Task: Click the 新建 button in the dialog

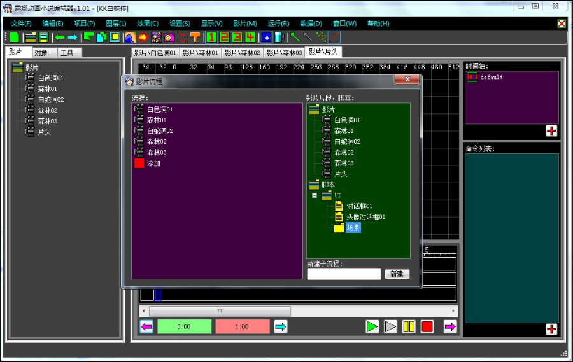Action: [x=397, y=274]
